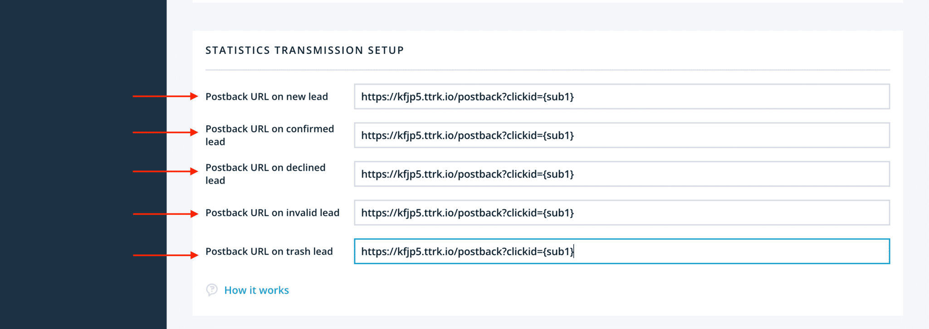Click the active Postback URL on trash lead field

621,252
